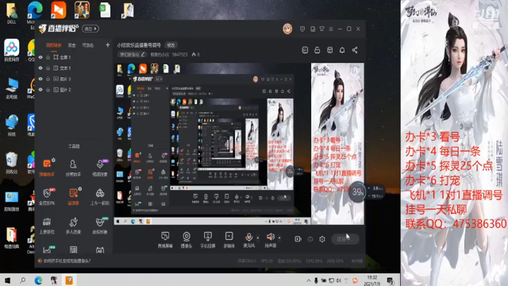Add a screen capture source

[x=165, y=240]
